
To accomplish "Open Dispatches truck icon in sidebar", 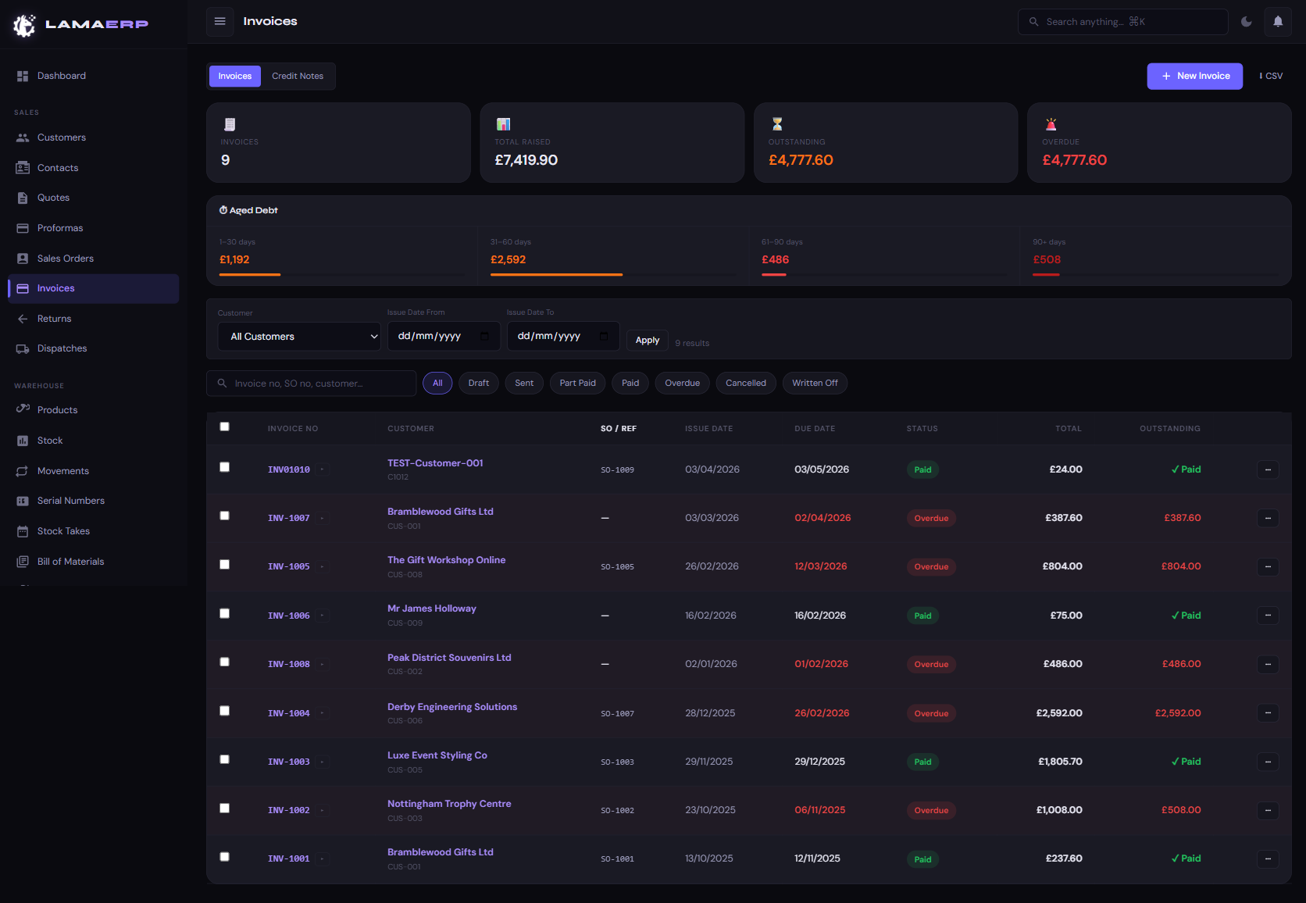I will (x=23, y=348).
